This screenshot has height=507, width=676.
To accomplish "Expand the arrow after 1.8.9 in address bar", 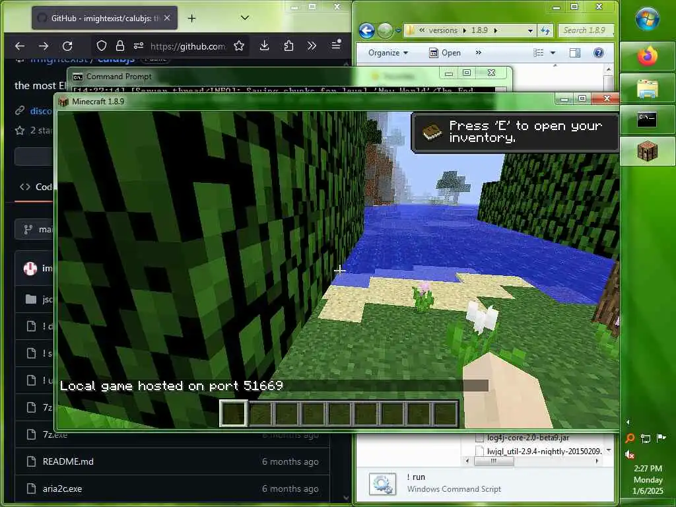I will [495, 30].
